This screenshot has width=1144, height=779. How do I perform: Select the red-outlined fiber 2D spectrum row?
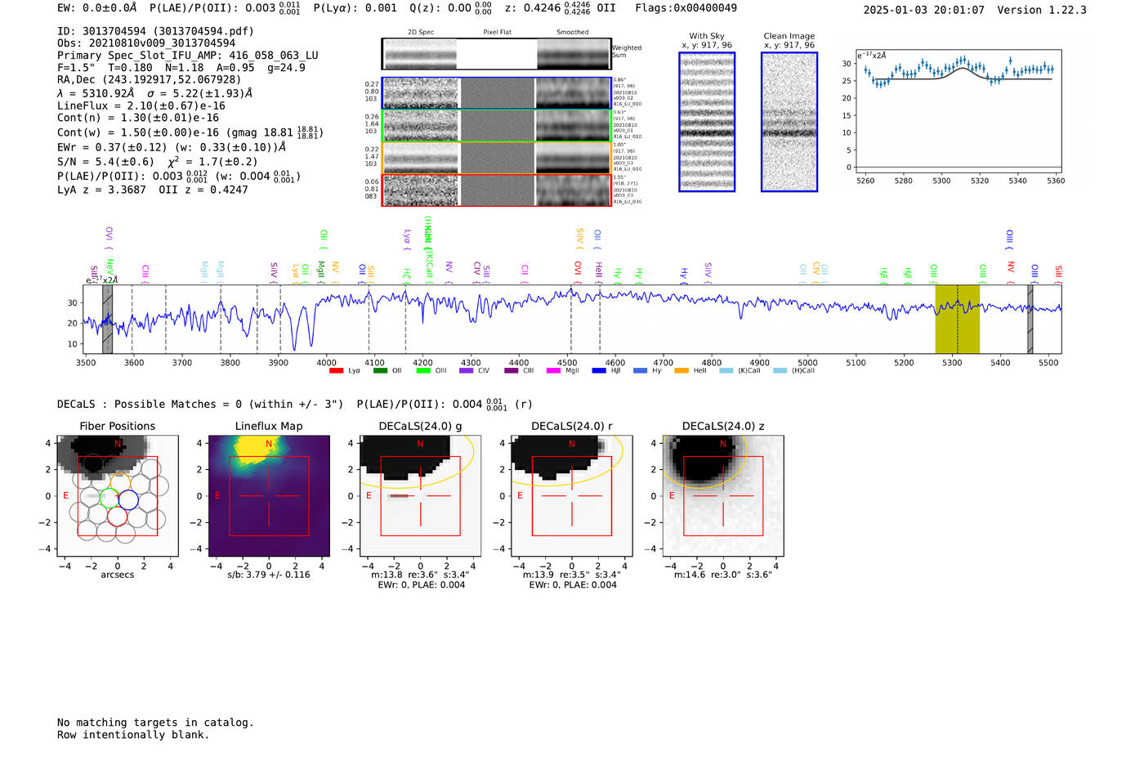496,190
